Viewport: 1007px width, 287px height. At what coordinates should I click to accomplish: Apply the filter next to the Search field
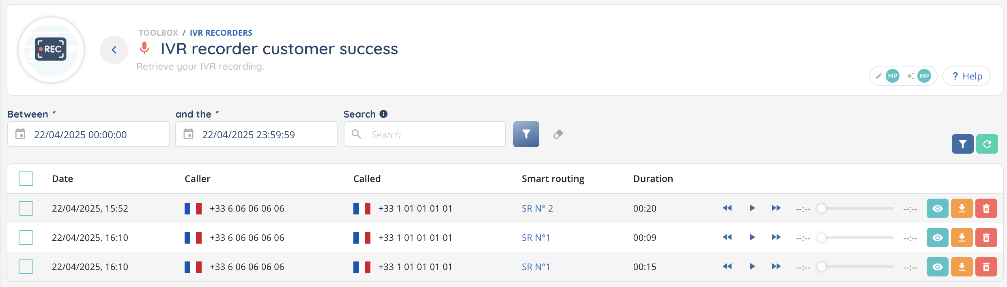(x=526, y=134)
